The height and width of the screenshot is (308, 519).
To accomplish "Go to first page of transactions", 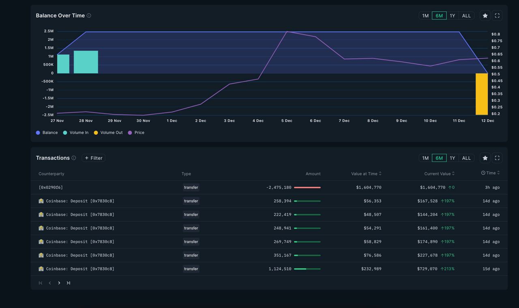I will coord(41,283).
